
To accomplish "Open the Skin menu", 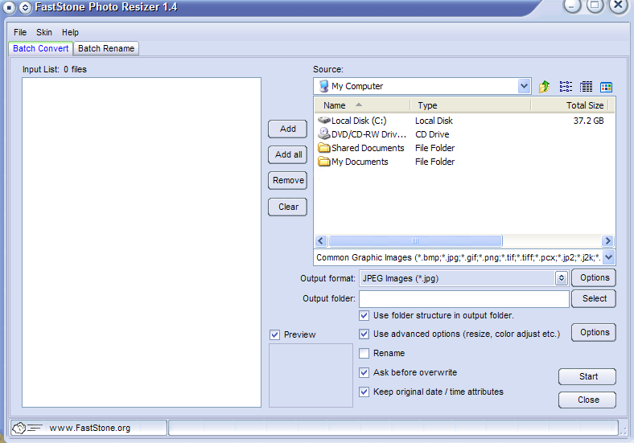I will 44,32.
